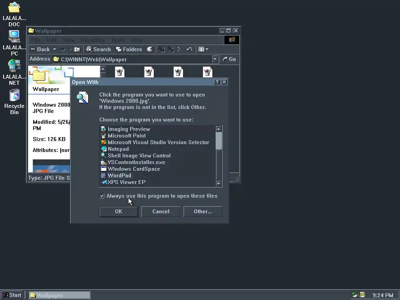Minimize the Wallpaper window
This screenshot has width=400, height=300.
[222, 31]
